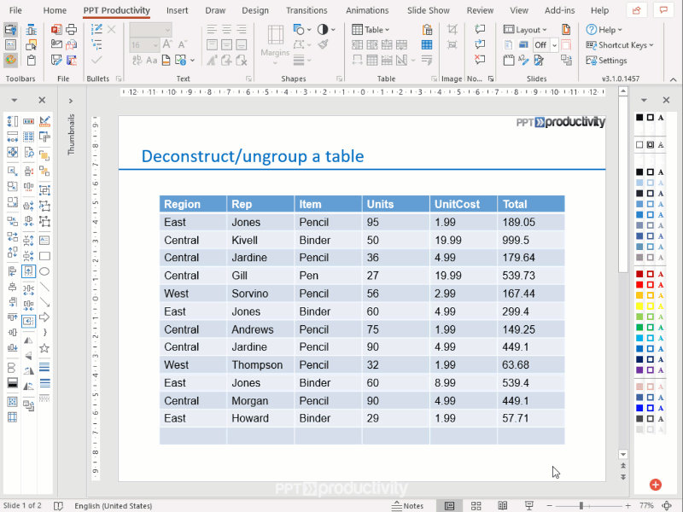Switch to the Animations ribbon tab
The image size is (683, 512).
367,10
